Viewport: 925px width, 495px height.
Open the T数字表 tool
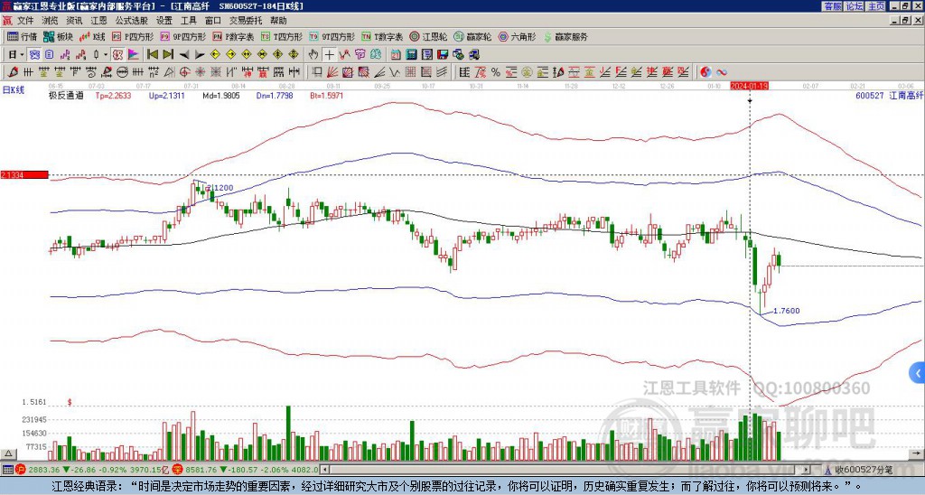click(x=382, y=36)
